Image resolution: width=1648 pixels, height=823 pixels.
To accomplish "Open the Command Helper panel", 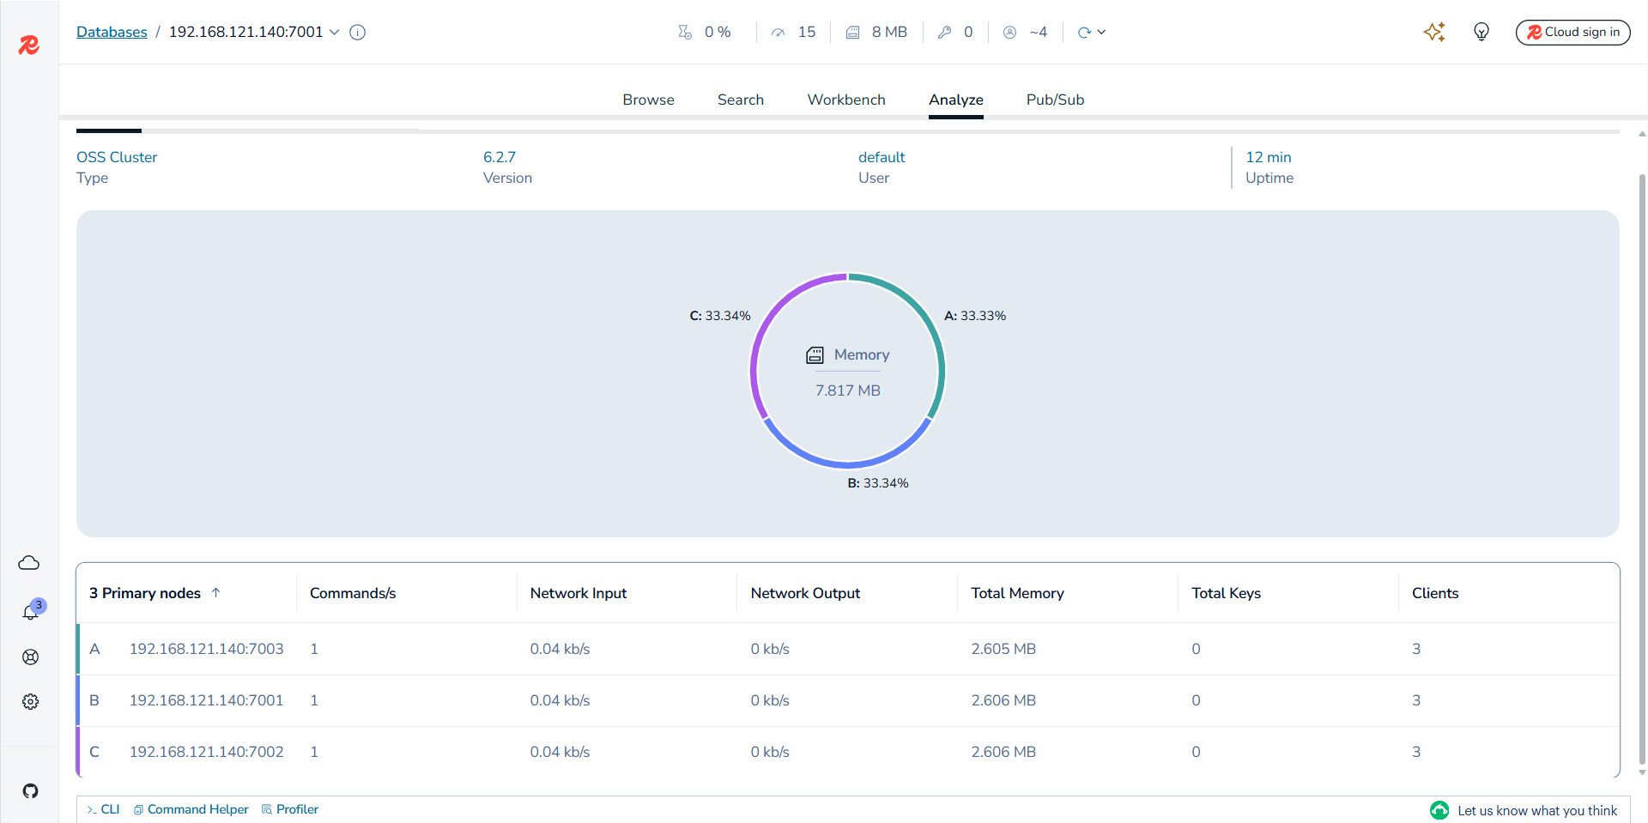I will point(191,809).
